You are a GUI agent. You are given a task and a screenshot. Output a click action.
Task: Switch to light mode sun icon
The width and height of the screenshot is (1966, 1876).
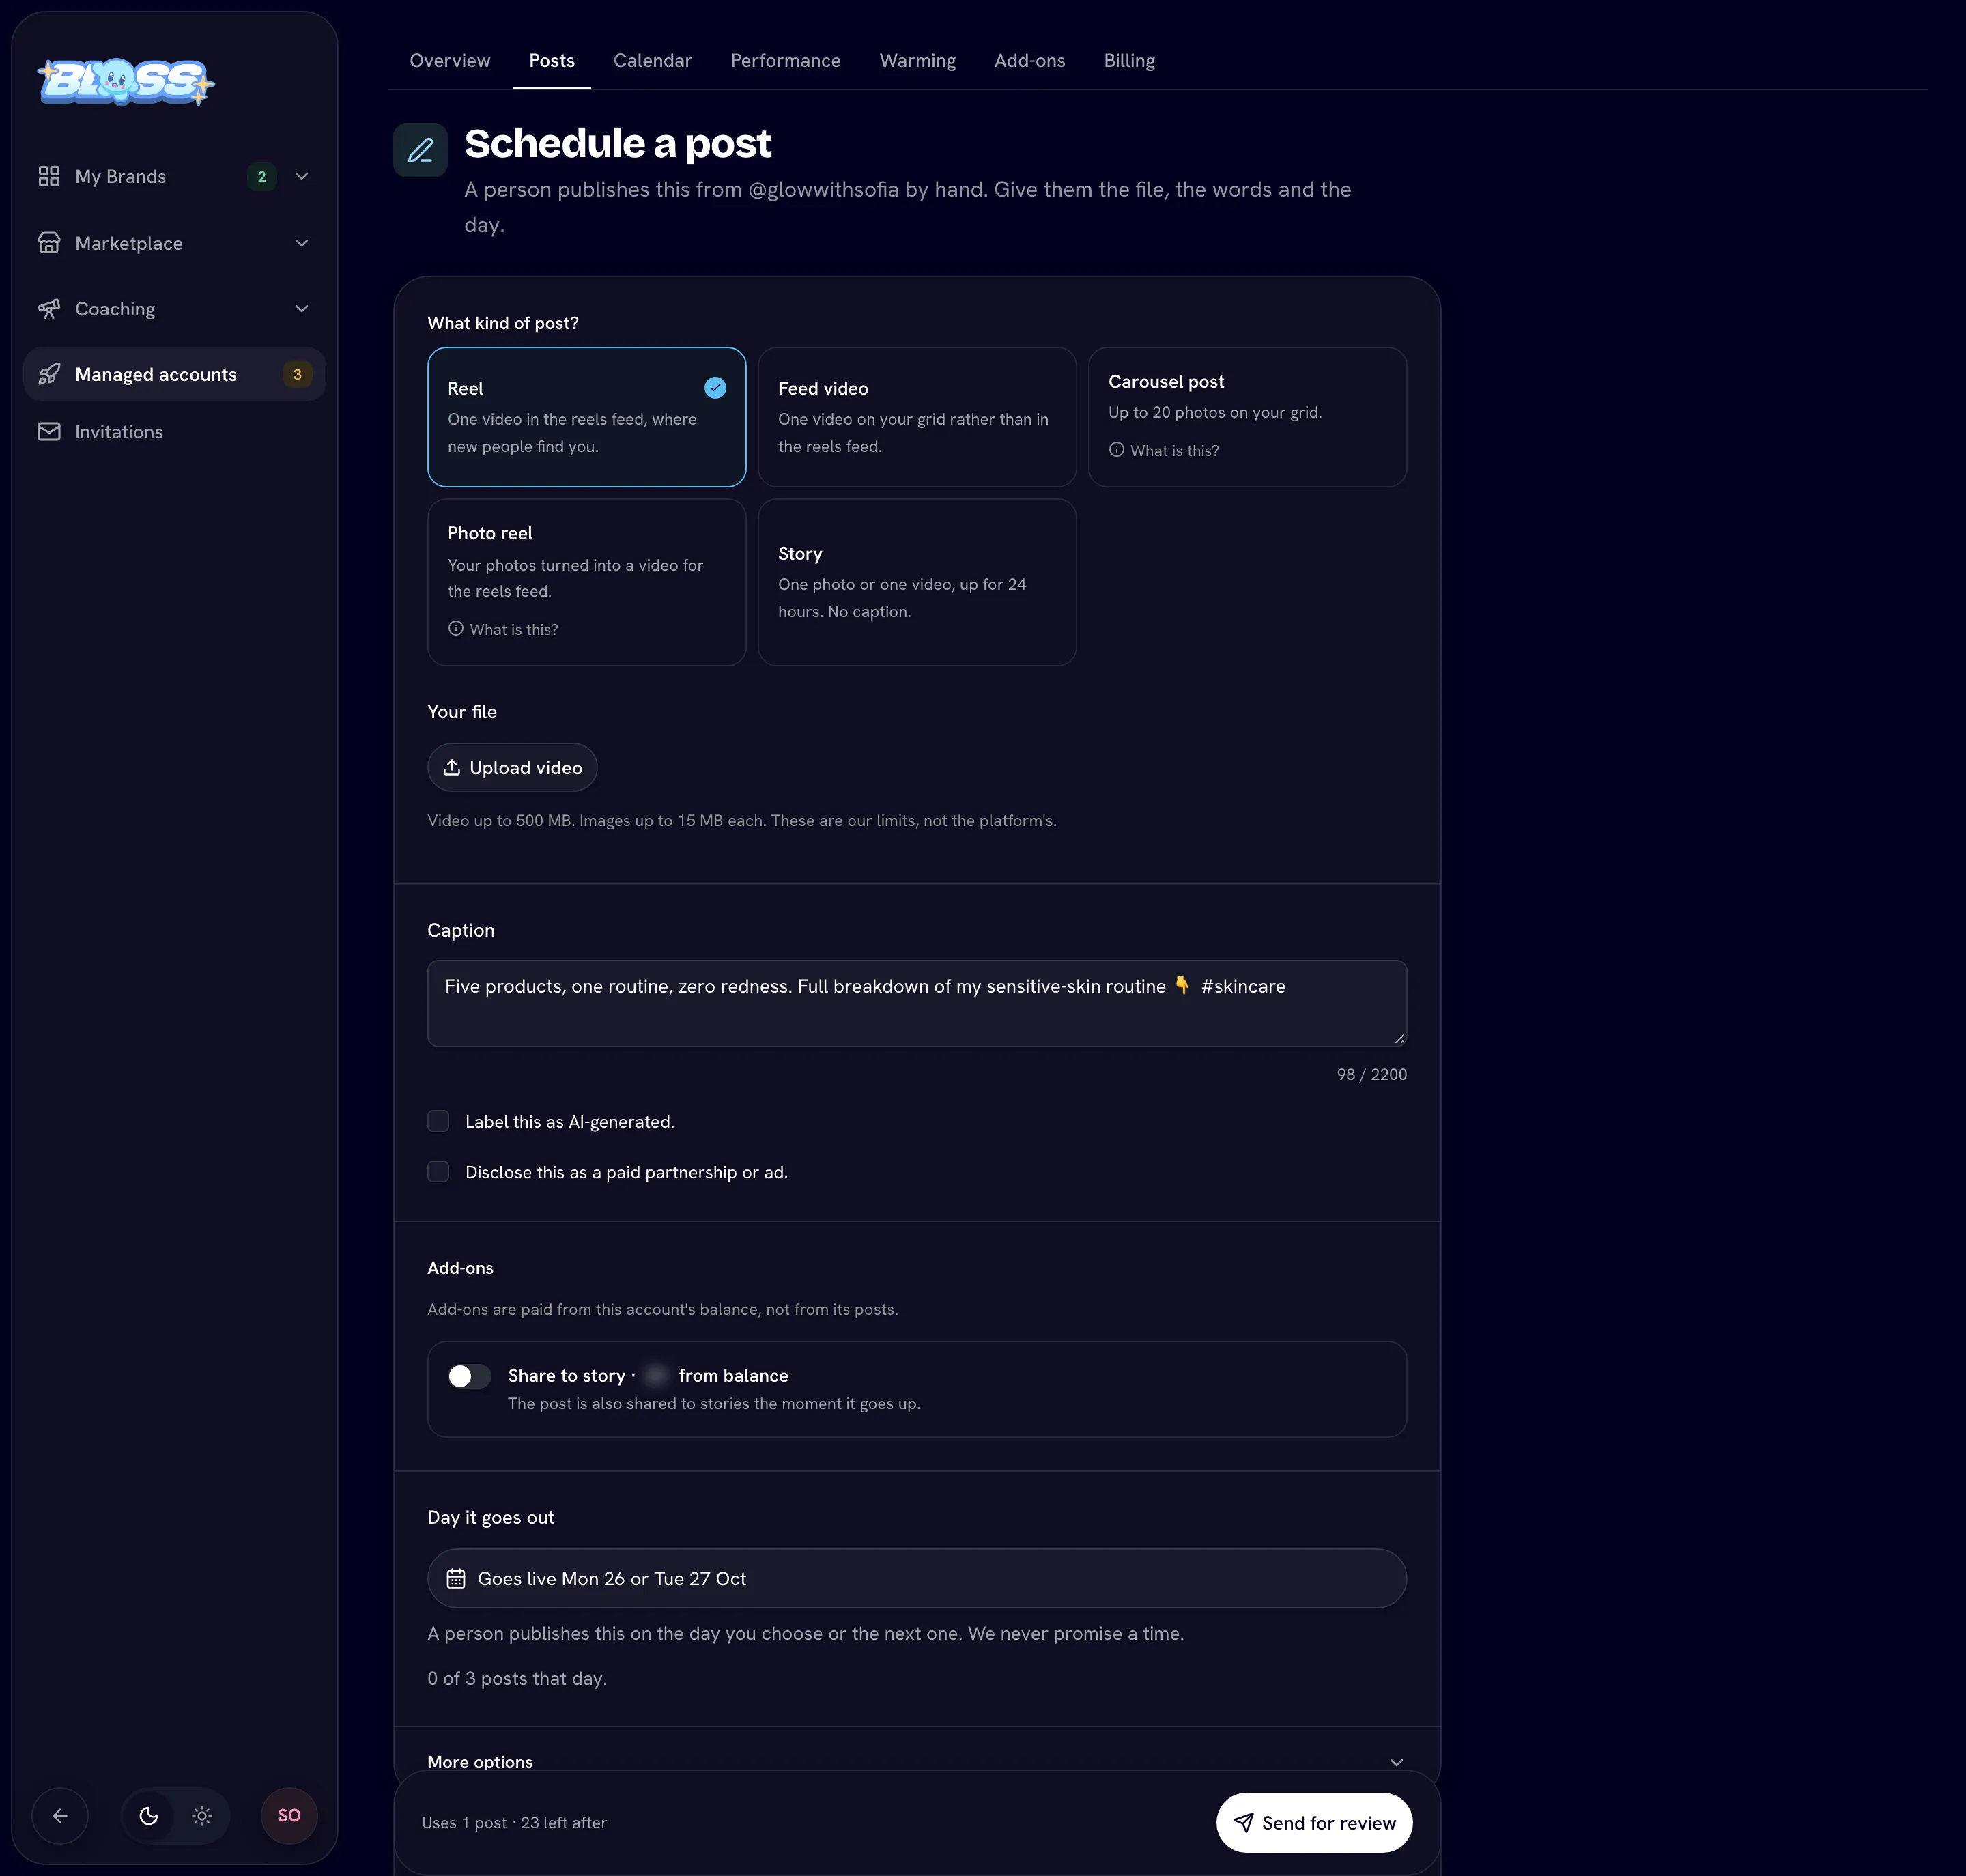click(202, 1816)
